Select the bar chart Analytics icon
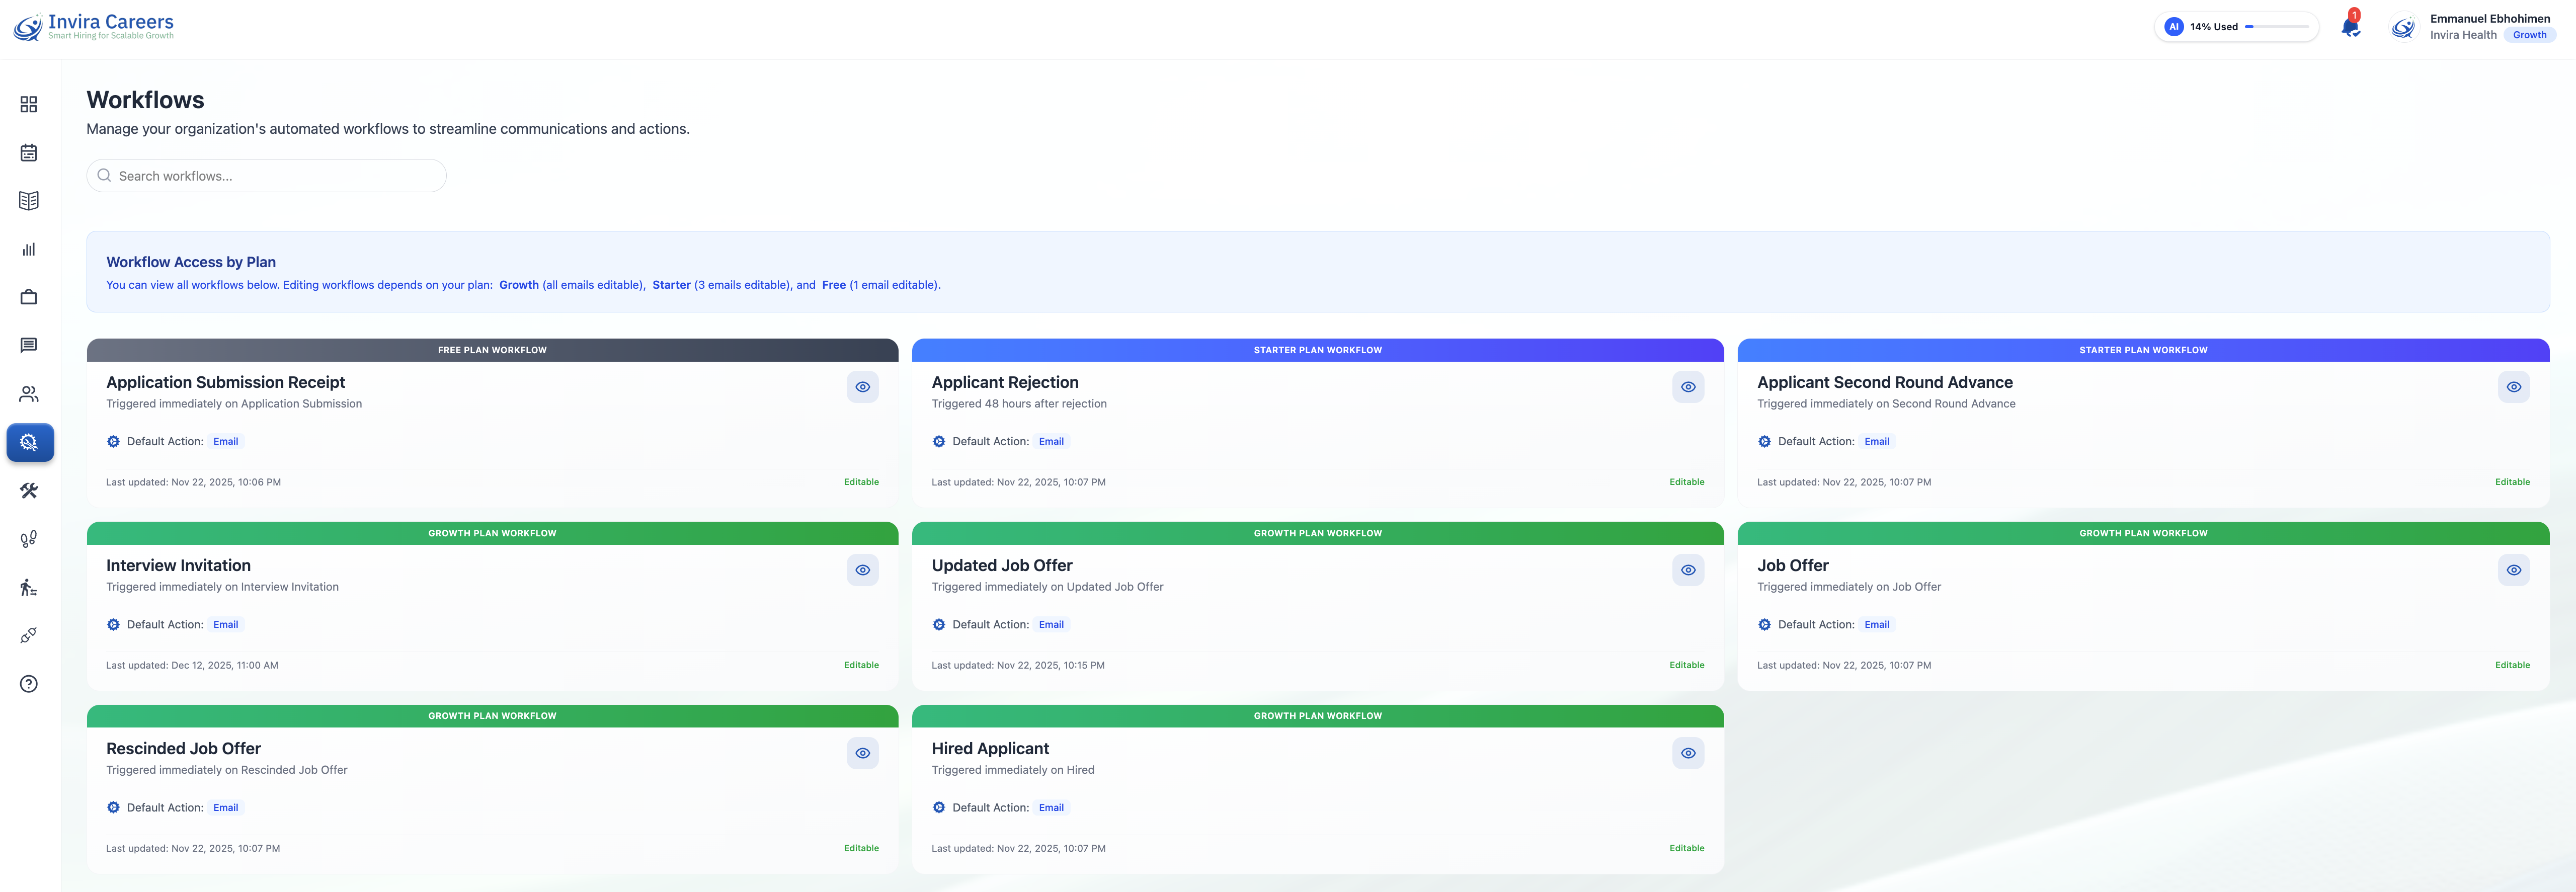This screenshot has width=2576, height=892. (x=28, y=249)
